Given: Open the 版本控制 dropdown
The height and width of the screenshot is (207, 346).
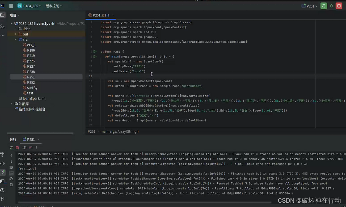Looking at the screenshot, I should pyautogui.click(x=54, y=6).
